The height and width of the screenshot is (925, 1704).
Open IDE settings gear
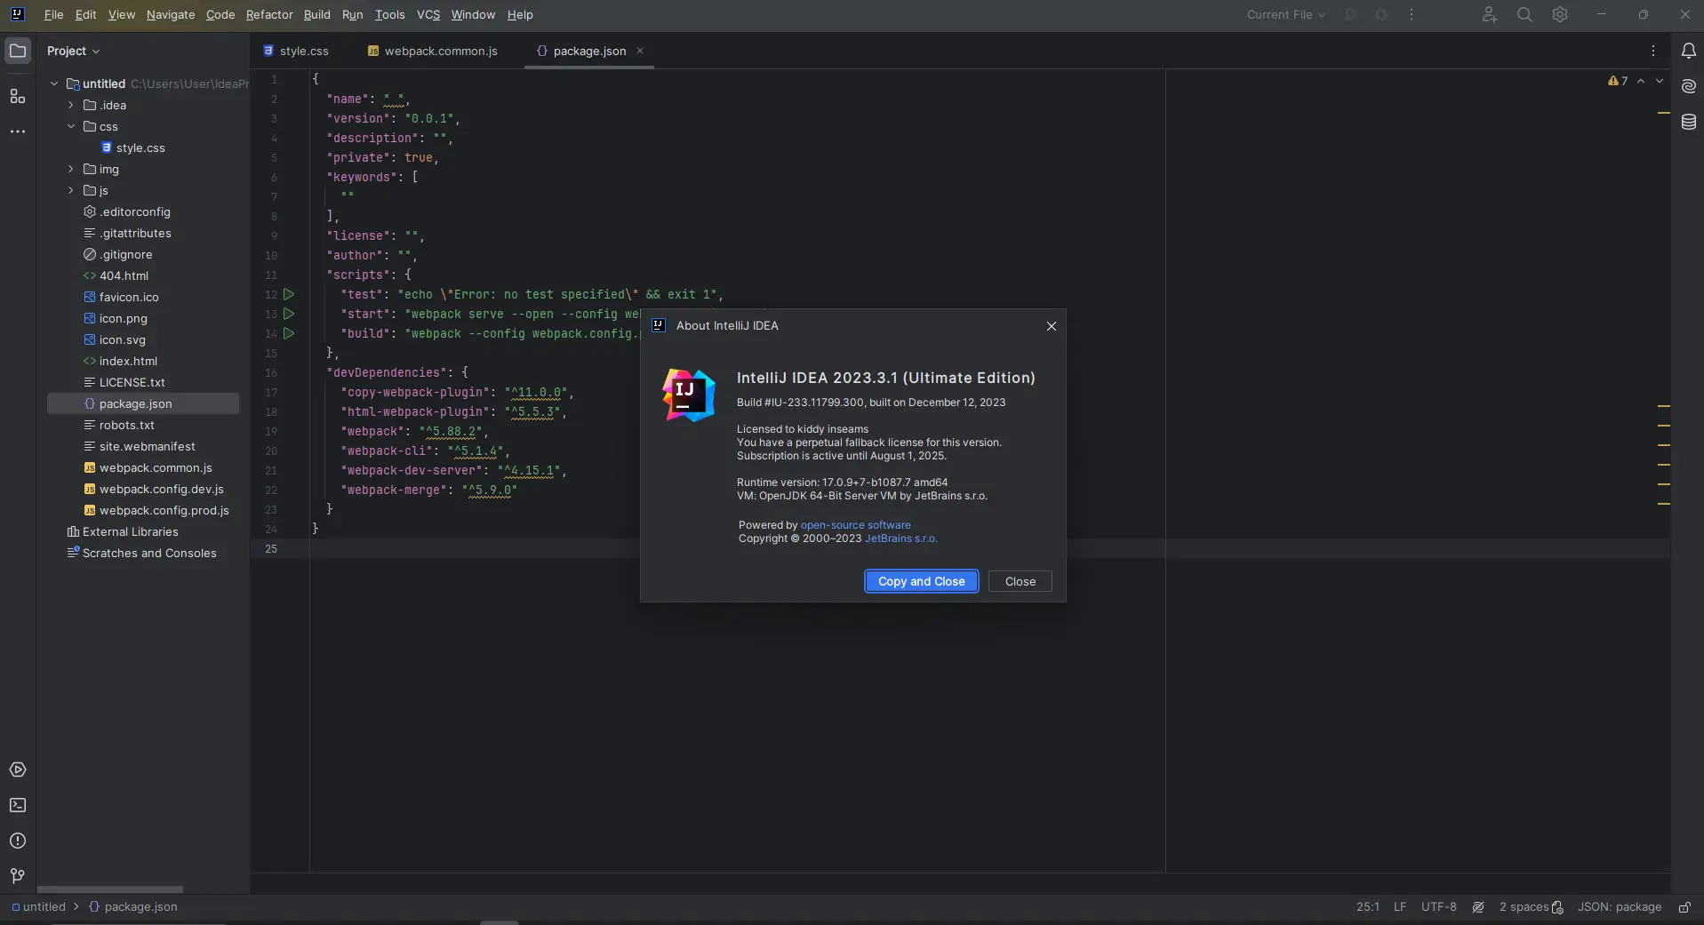tap(1560, 14)
